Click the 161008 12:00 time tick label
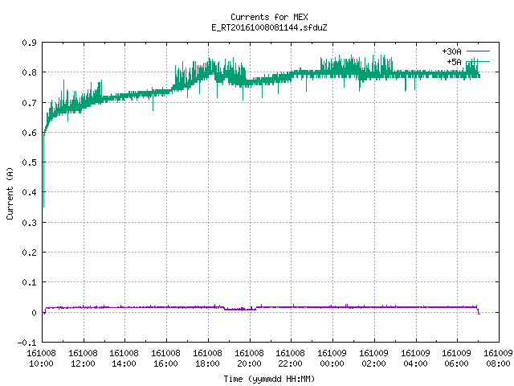This screenshot has width=514, height=386. pyautogui.click(x=83, y=358)
